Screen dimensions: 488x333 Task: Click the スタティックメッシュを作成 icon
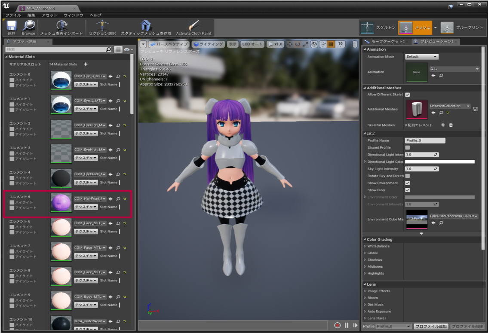click(146, 27)
